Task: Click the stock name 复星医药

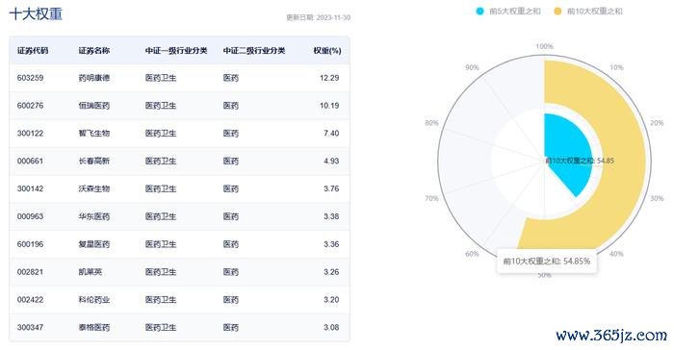Action: (x=93, y=244)
